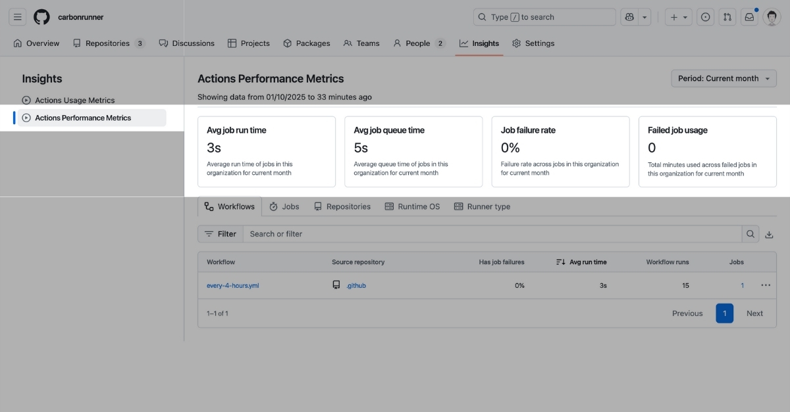The height and width of the screenshot is (412, 790).
Task: Expand the Period: Current month dropdown
Action: tap(724, 78)
